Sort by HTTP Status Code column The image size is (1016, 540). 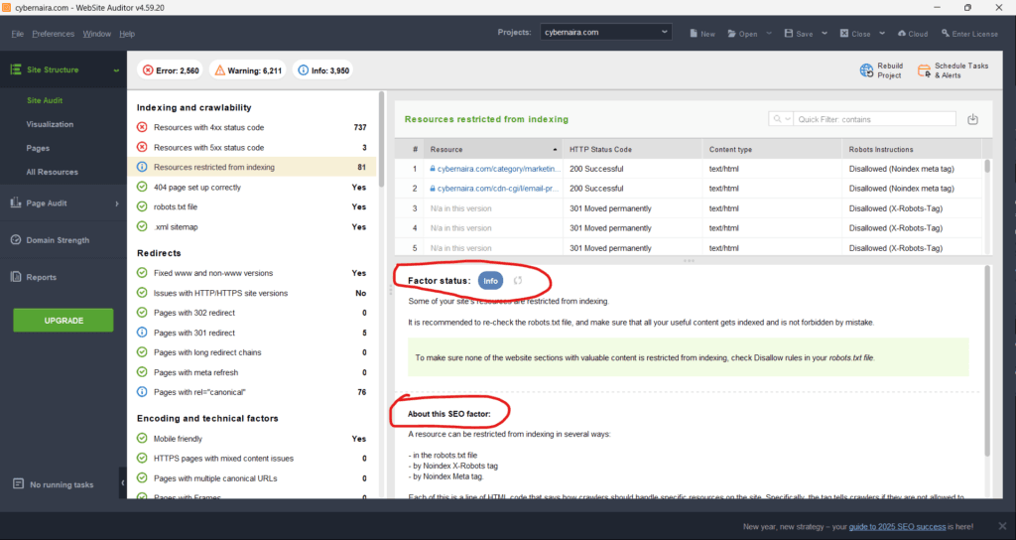[x=632, y=149]
